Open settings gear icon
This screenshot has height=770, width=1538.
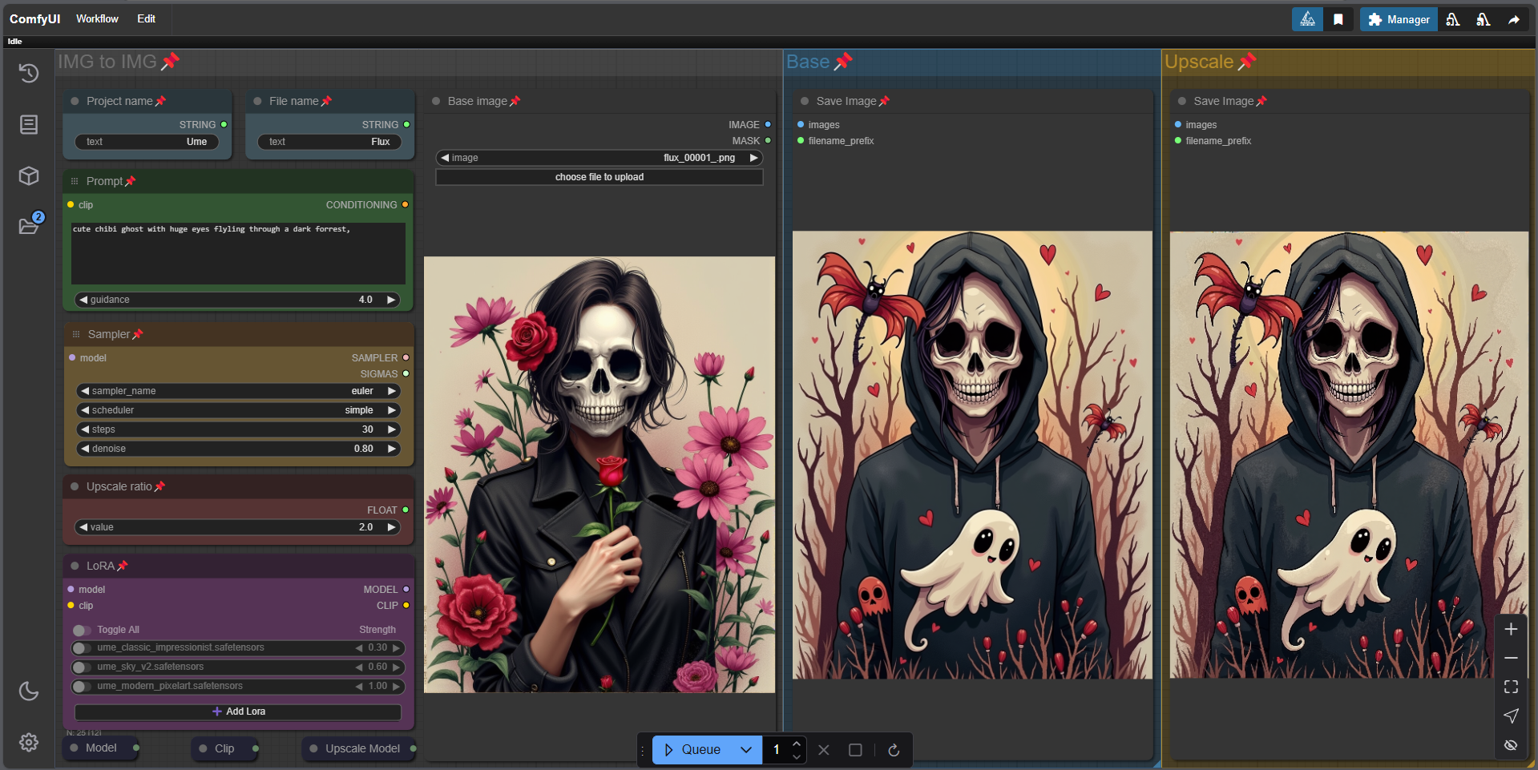point(29,743)
